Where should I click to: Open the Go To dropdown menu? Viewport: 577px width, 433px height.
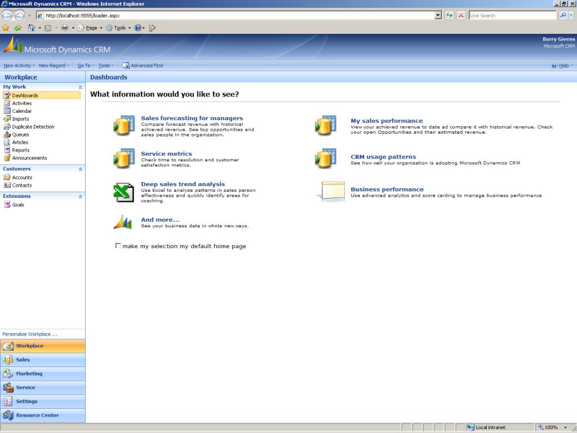86,65
